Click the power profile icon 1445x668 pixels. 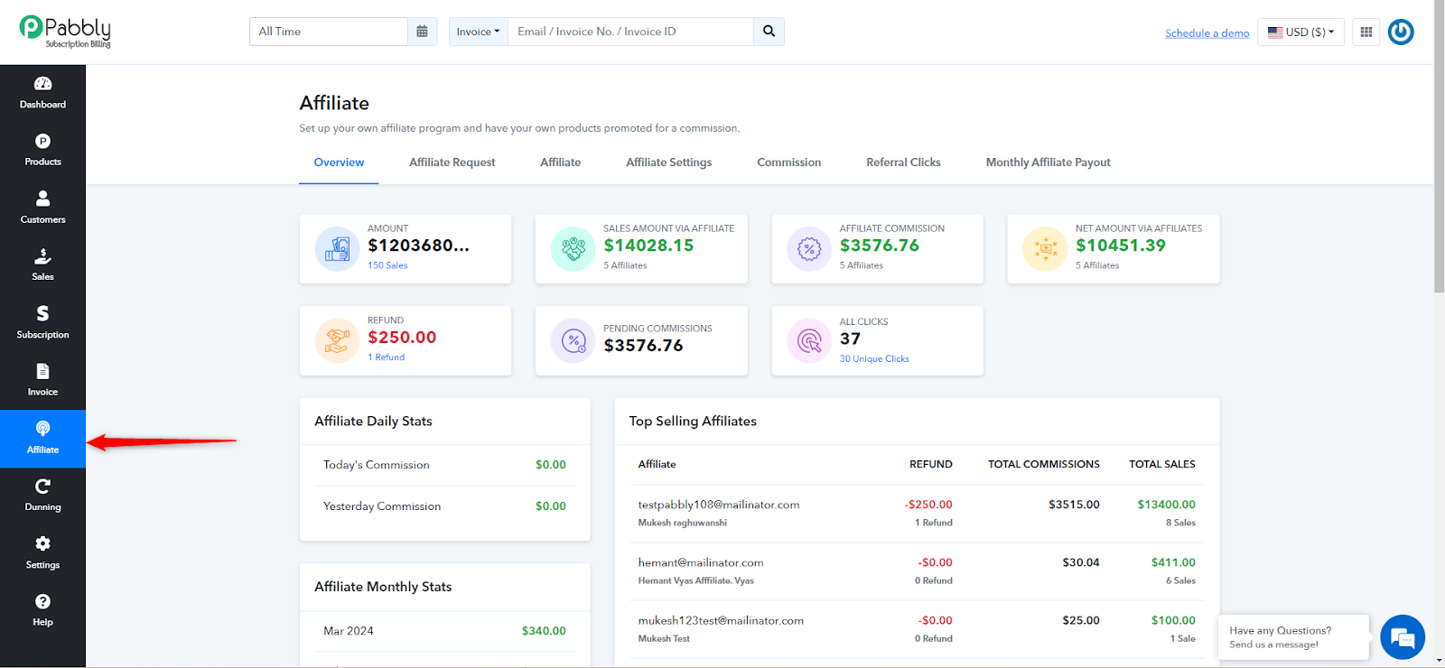point(1401,32)
